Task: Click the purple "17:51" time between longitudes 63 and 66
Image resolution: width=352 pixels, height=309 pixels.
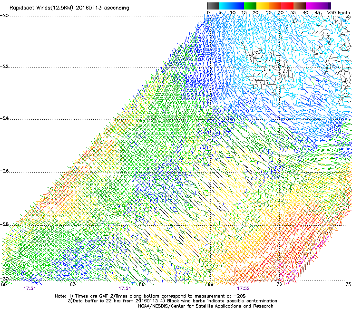Action: (x=125, y=289)
